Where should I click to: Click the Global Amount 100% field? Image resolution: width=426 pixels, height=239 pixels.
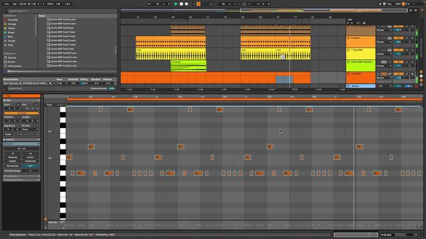pyautogui.click(x=112, y=88)
